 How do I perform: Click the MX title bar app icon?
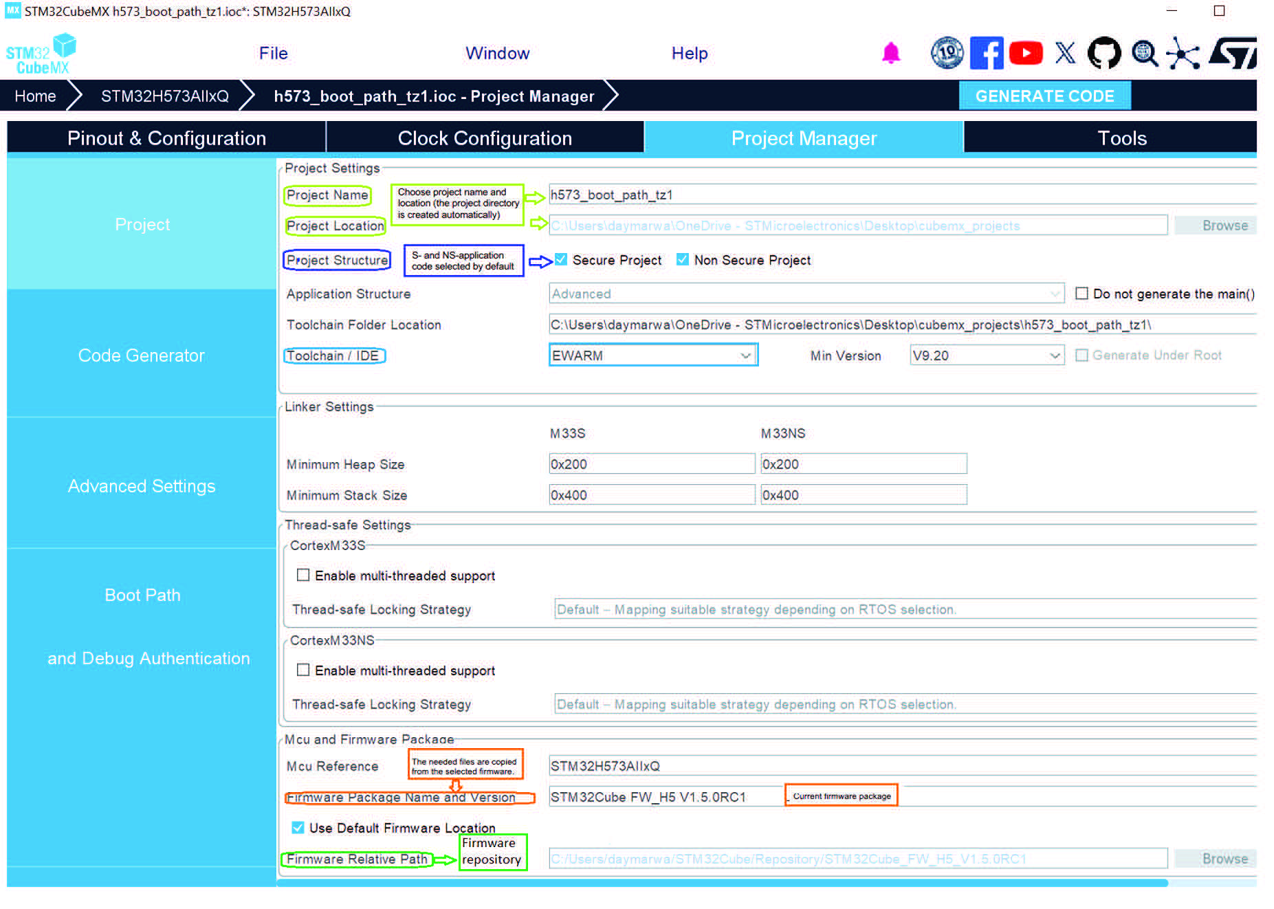[x=12, y=11]
